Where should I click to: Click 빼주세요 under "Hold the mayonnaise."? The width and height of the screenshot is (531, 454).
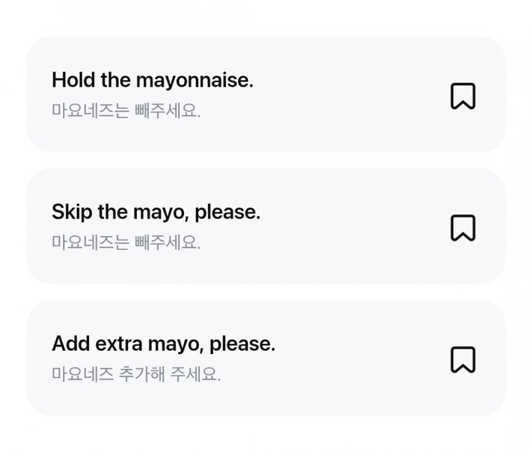168,111
